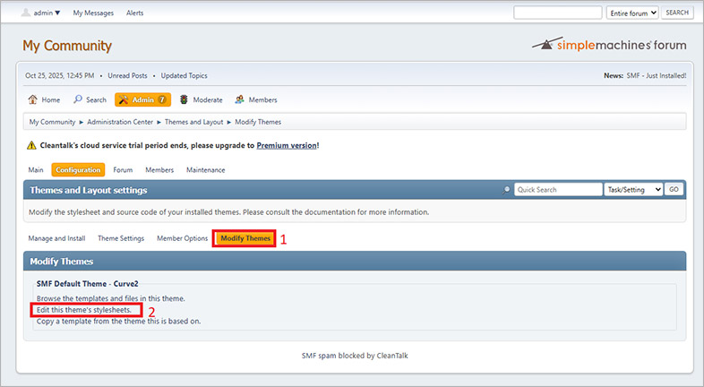Open the Task/Setting dropdown
Screen dimensions: 704x387
click(x=633, y=189)
